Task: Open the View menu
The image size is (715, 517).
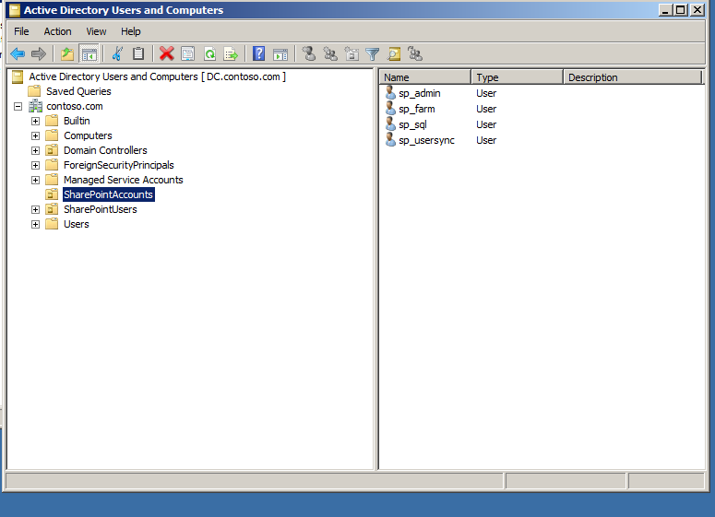Action: pyautogui.click(x=96, y=31)
